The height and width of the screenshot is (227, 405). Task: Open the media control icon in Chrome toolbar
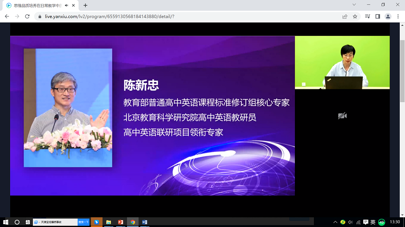(x=367, y=17)
